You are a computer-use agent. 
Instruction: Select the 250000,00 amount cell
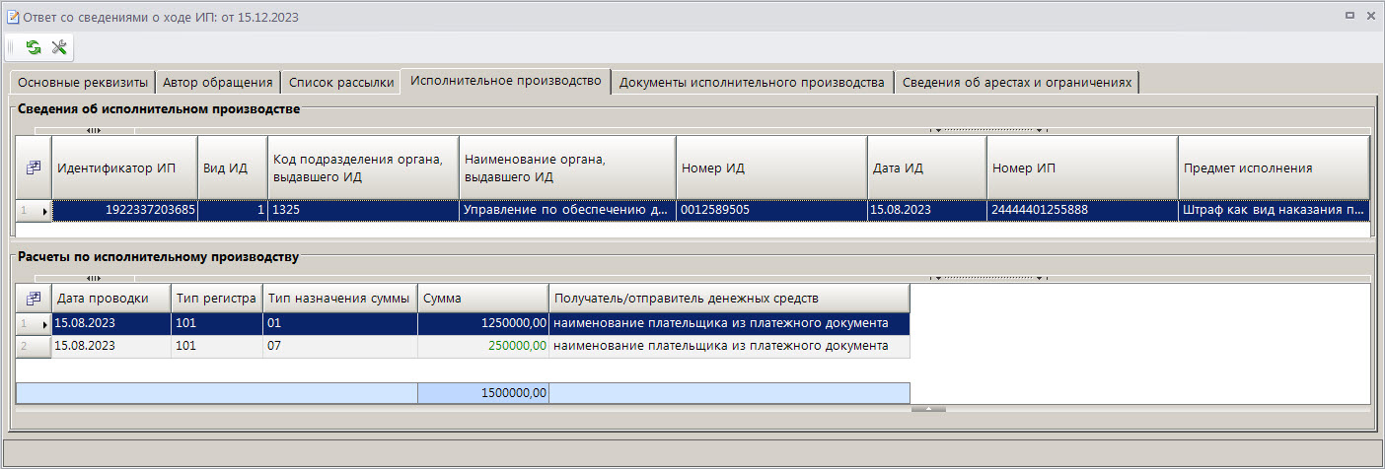click(482, 346)
